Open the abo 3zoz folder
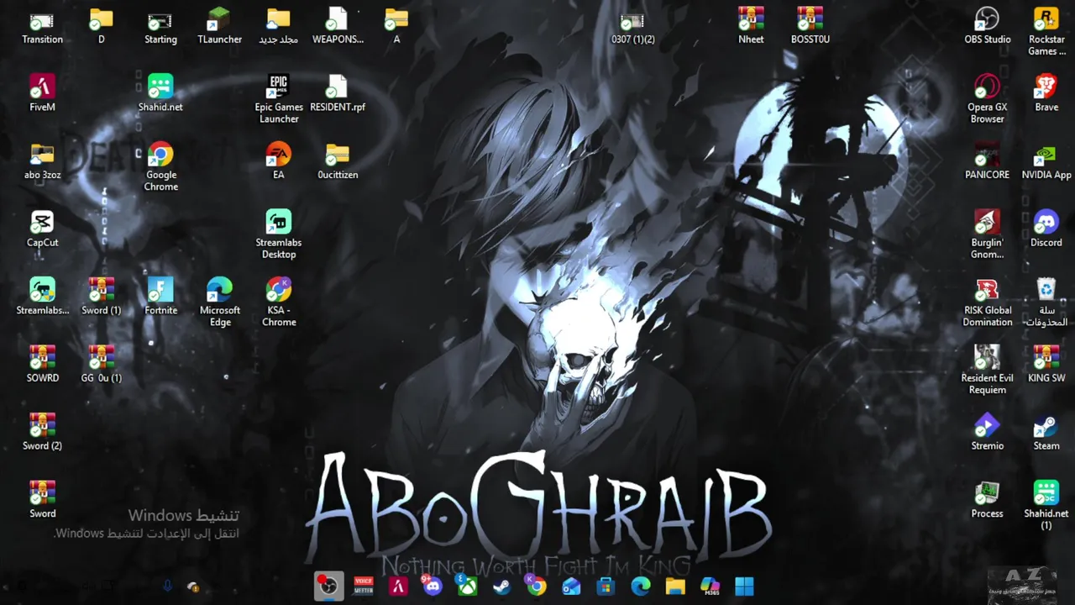1075x605 pixels. (x=42, y=161)
